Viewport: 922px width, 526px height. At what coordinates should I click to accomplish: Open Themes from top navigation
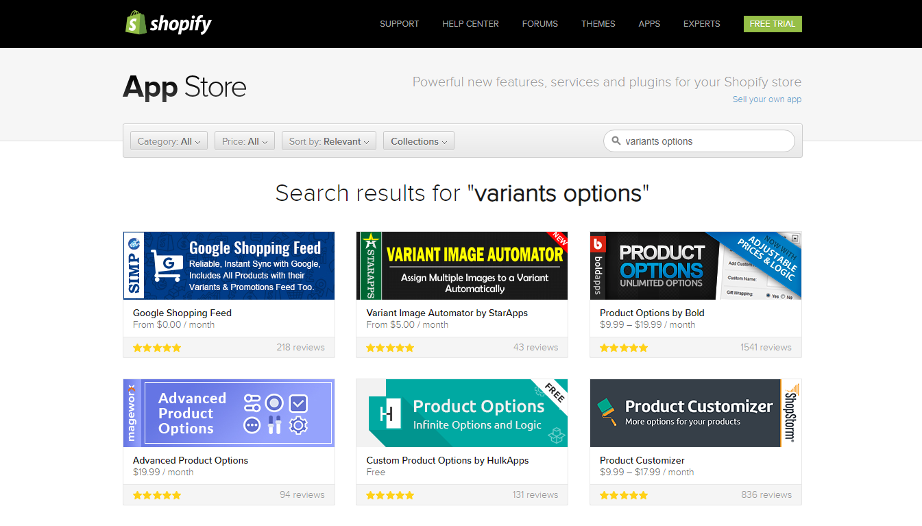598,24
